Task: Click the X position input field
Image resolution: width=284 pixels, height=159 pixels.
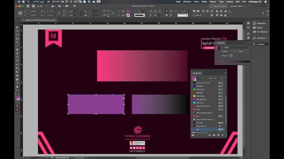Action: (33, 11)
